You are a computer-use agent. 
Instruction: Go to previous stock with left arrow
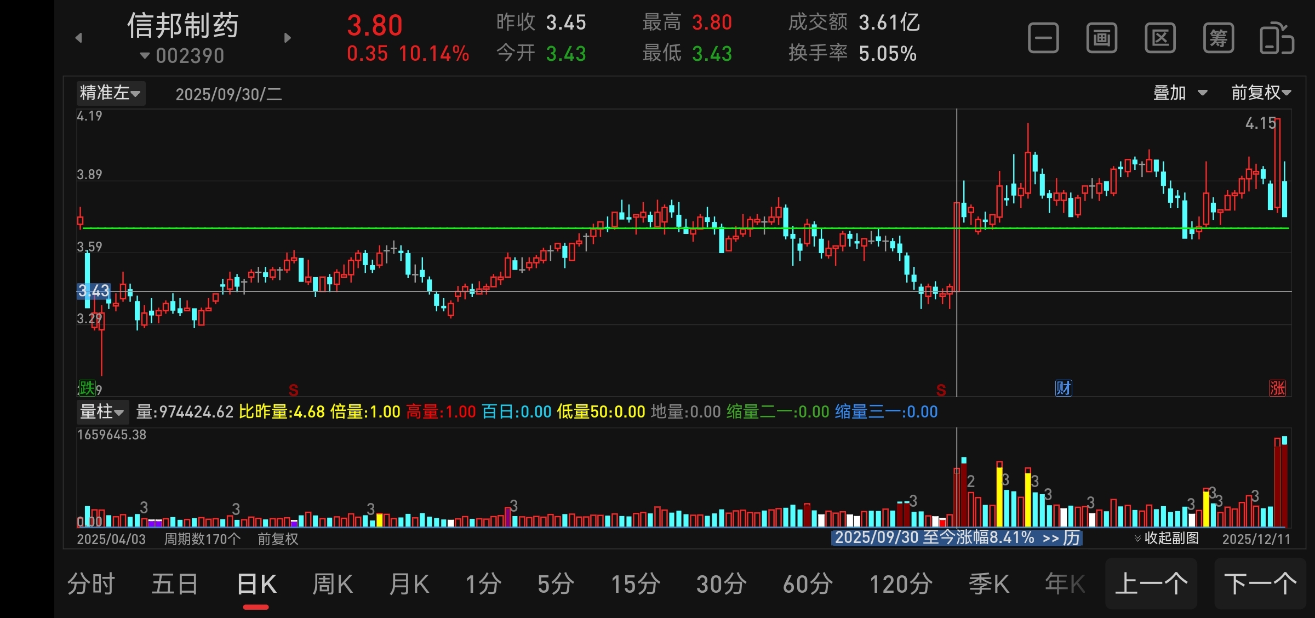pos(79,38)
